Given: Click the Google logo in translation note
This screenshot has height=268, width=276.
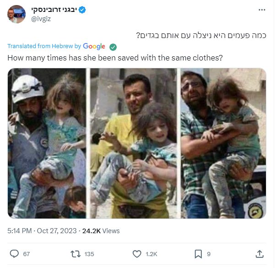Looking at the screenshot, I should (x=94, y=47).
